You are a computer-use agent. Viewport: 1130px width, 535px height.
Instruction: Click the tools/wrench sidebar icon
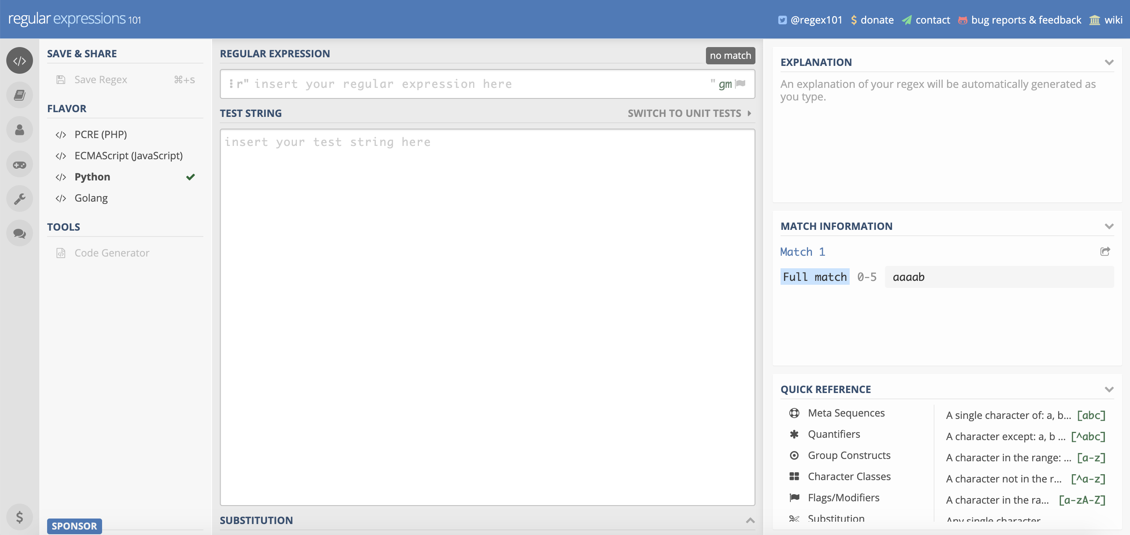(20, 199)
